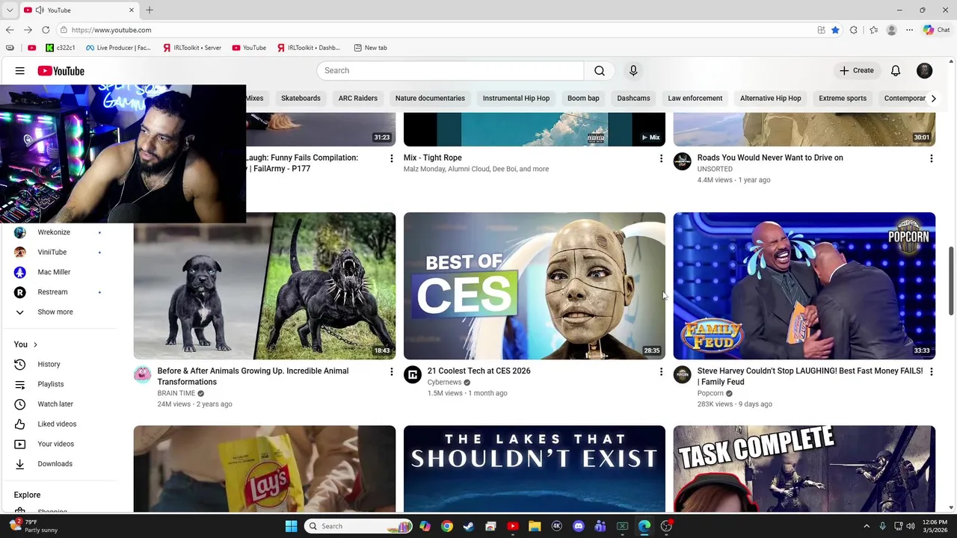Open options menu for Funny Fails Compilation

coord(391,158)
